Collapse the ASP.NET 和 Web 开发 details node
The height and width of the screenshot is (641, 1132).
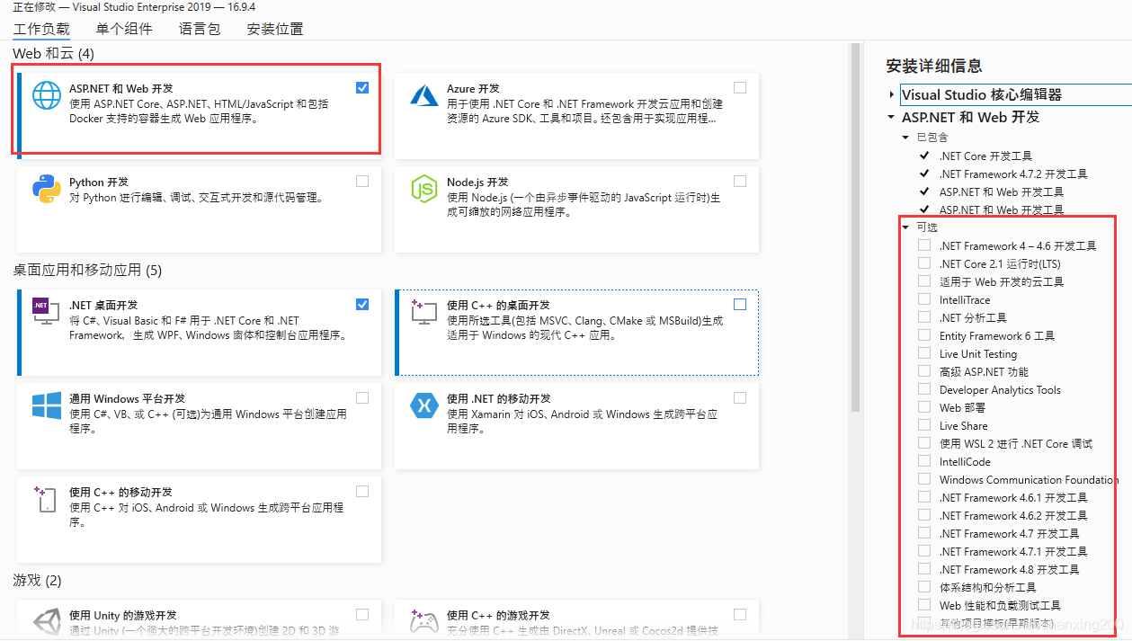[x=891, y=117]
